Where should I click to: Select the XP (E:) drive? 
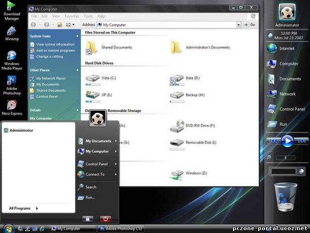click(99, 97)
